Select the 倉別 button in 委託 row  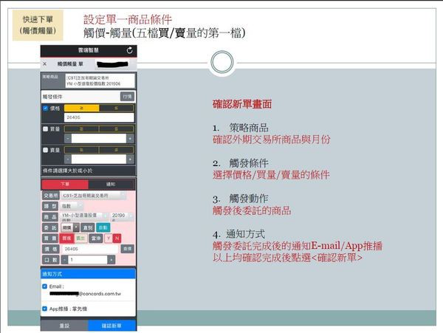[x=88, y=227]
